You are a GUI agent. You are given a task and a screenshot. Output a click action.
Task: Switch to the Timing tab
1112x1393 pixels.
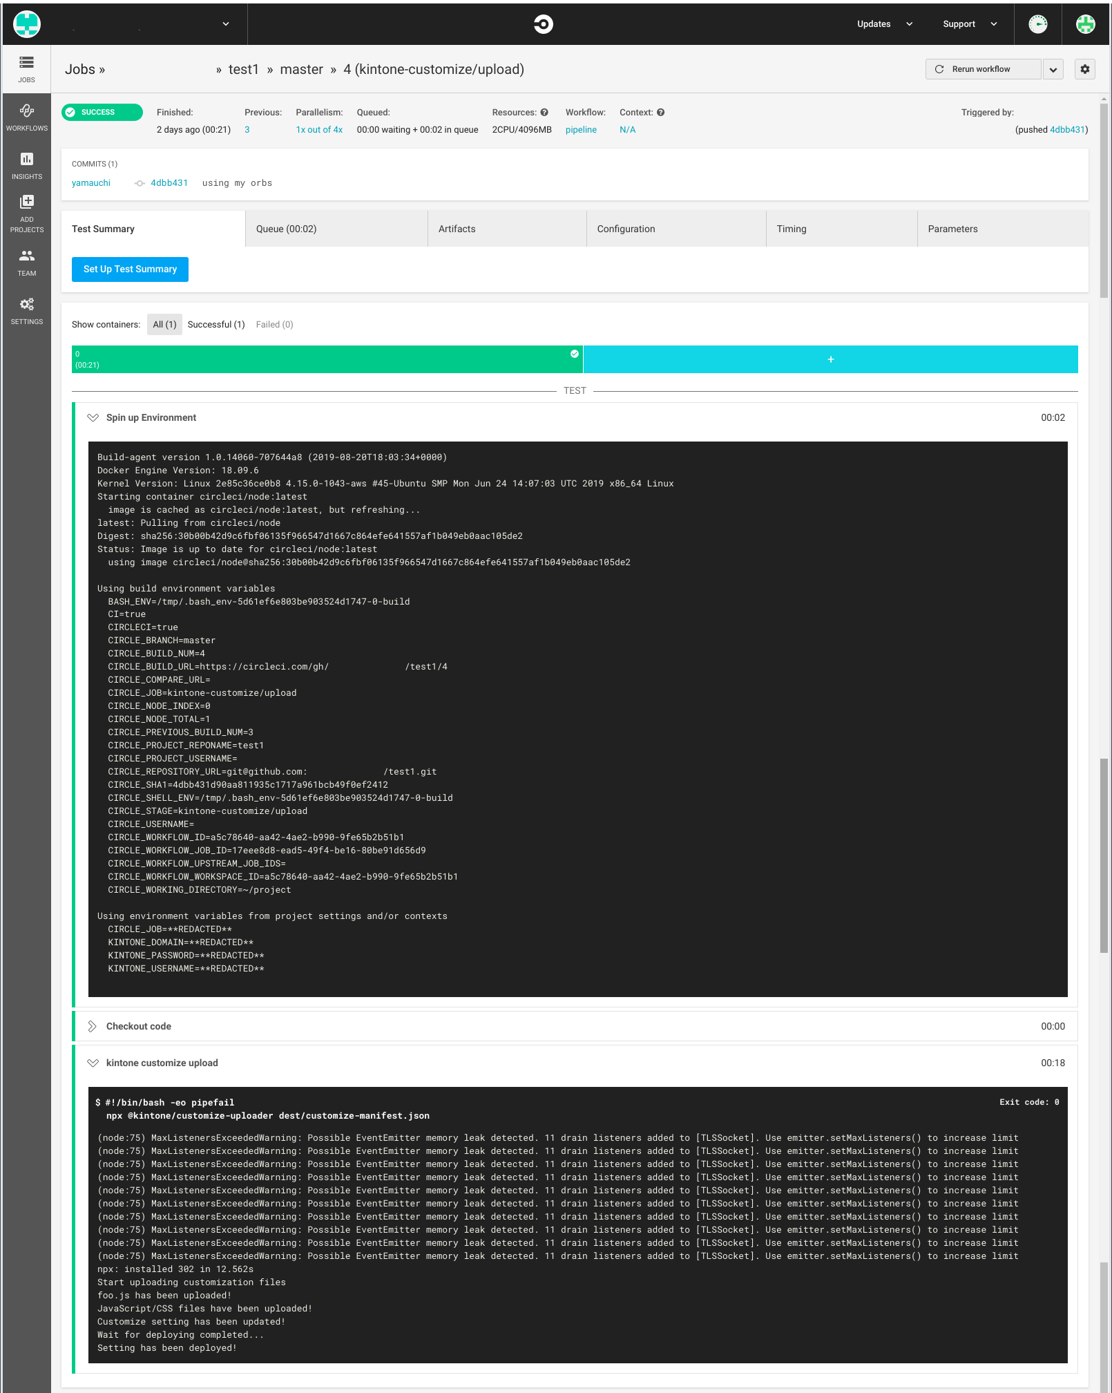841,229
